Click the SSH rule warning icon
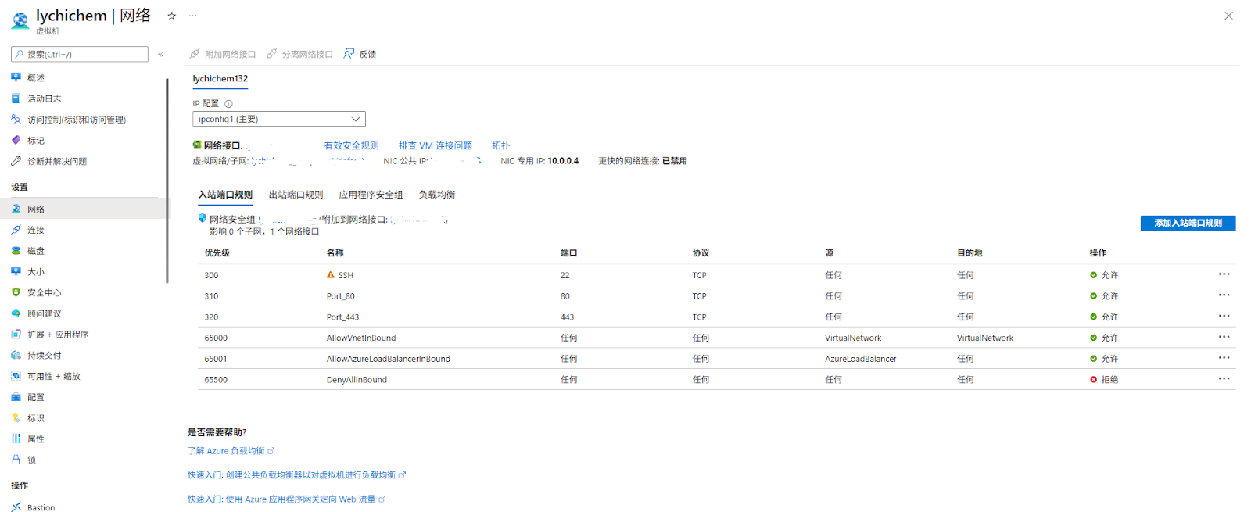This screenshot has width=1251, height=512. pos(331,275)
